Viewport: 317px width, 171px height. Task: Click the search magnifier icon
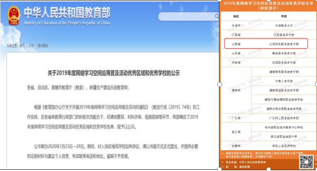click(217, 16)
